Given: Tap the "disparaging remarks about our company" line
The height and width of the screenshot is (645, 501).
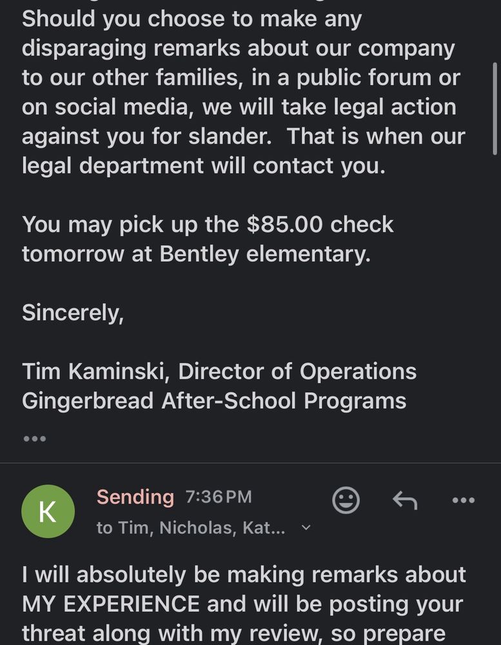Looking at the screenshot, I should [239, 48].
